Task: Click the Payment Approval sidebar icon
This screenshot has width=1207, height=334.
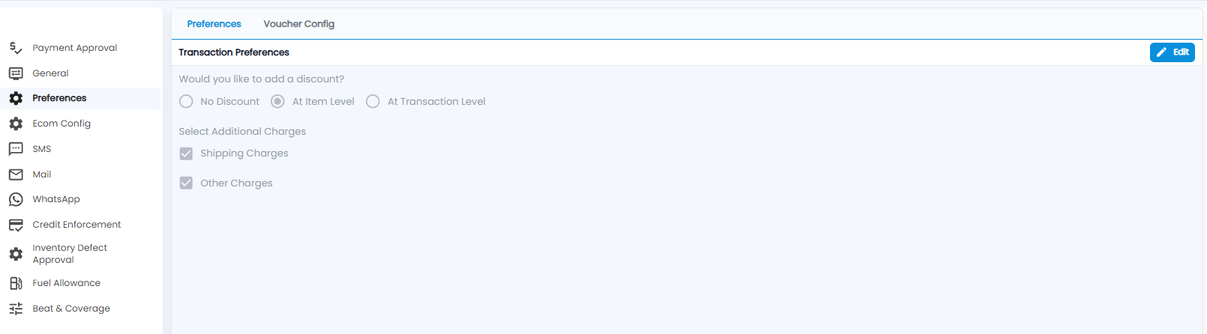Action: 16,48
